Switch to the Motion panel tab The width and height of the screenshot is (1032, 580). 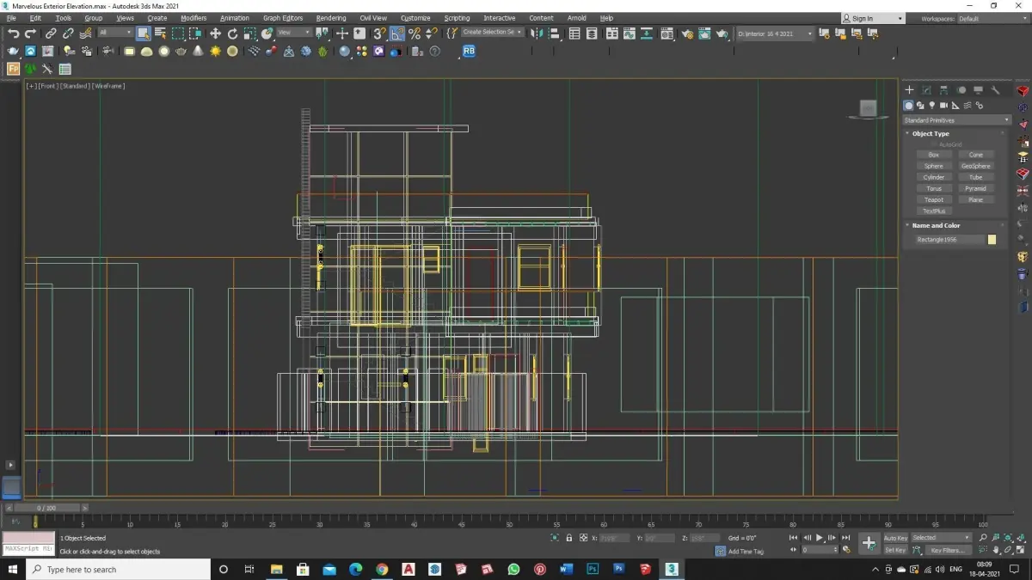point(961,89)
